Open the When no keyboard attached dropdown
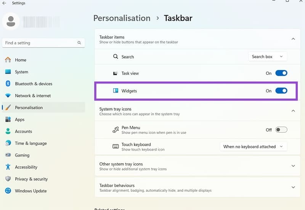Image resolution: width=305 pixels, height=210 pixels. pyautogui.click(x=253, y=146)
